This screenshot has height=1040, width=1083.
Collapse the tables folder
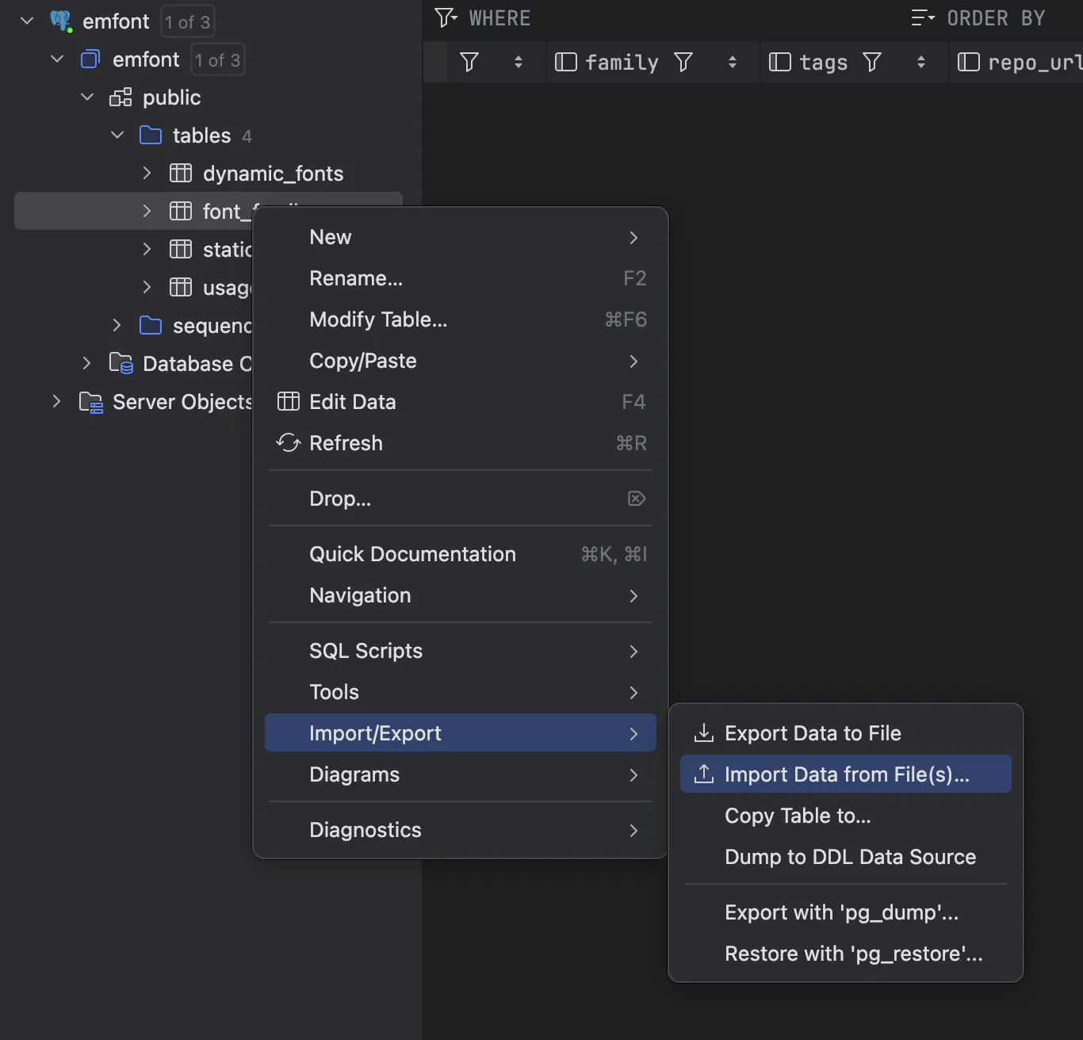[117, 135]
